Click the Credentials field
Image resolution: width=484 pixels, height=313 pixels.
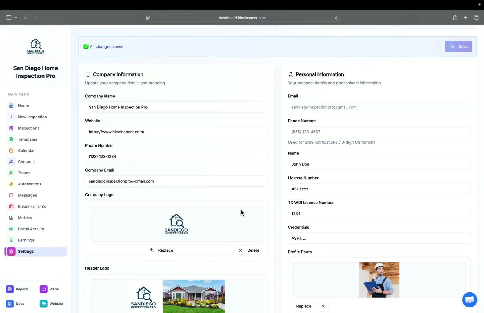click(379, 238)
